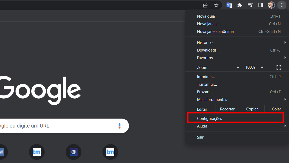
Task: Choose Transmitir... menu entry
Action: tap(237, 84)
